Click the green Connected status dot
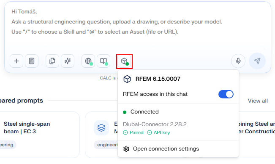 [x=125, y=112]
